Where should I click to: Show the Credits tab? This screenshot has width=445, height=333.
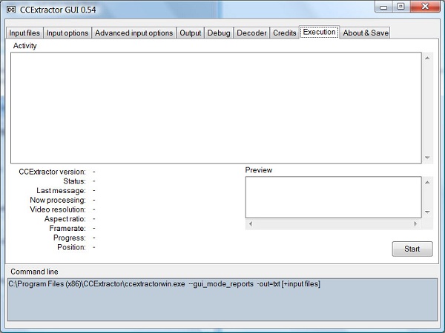click(285, 33)
